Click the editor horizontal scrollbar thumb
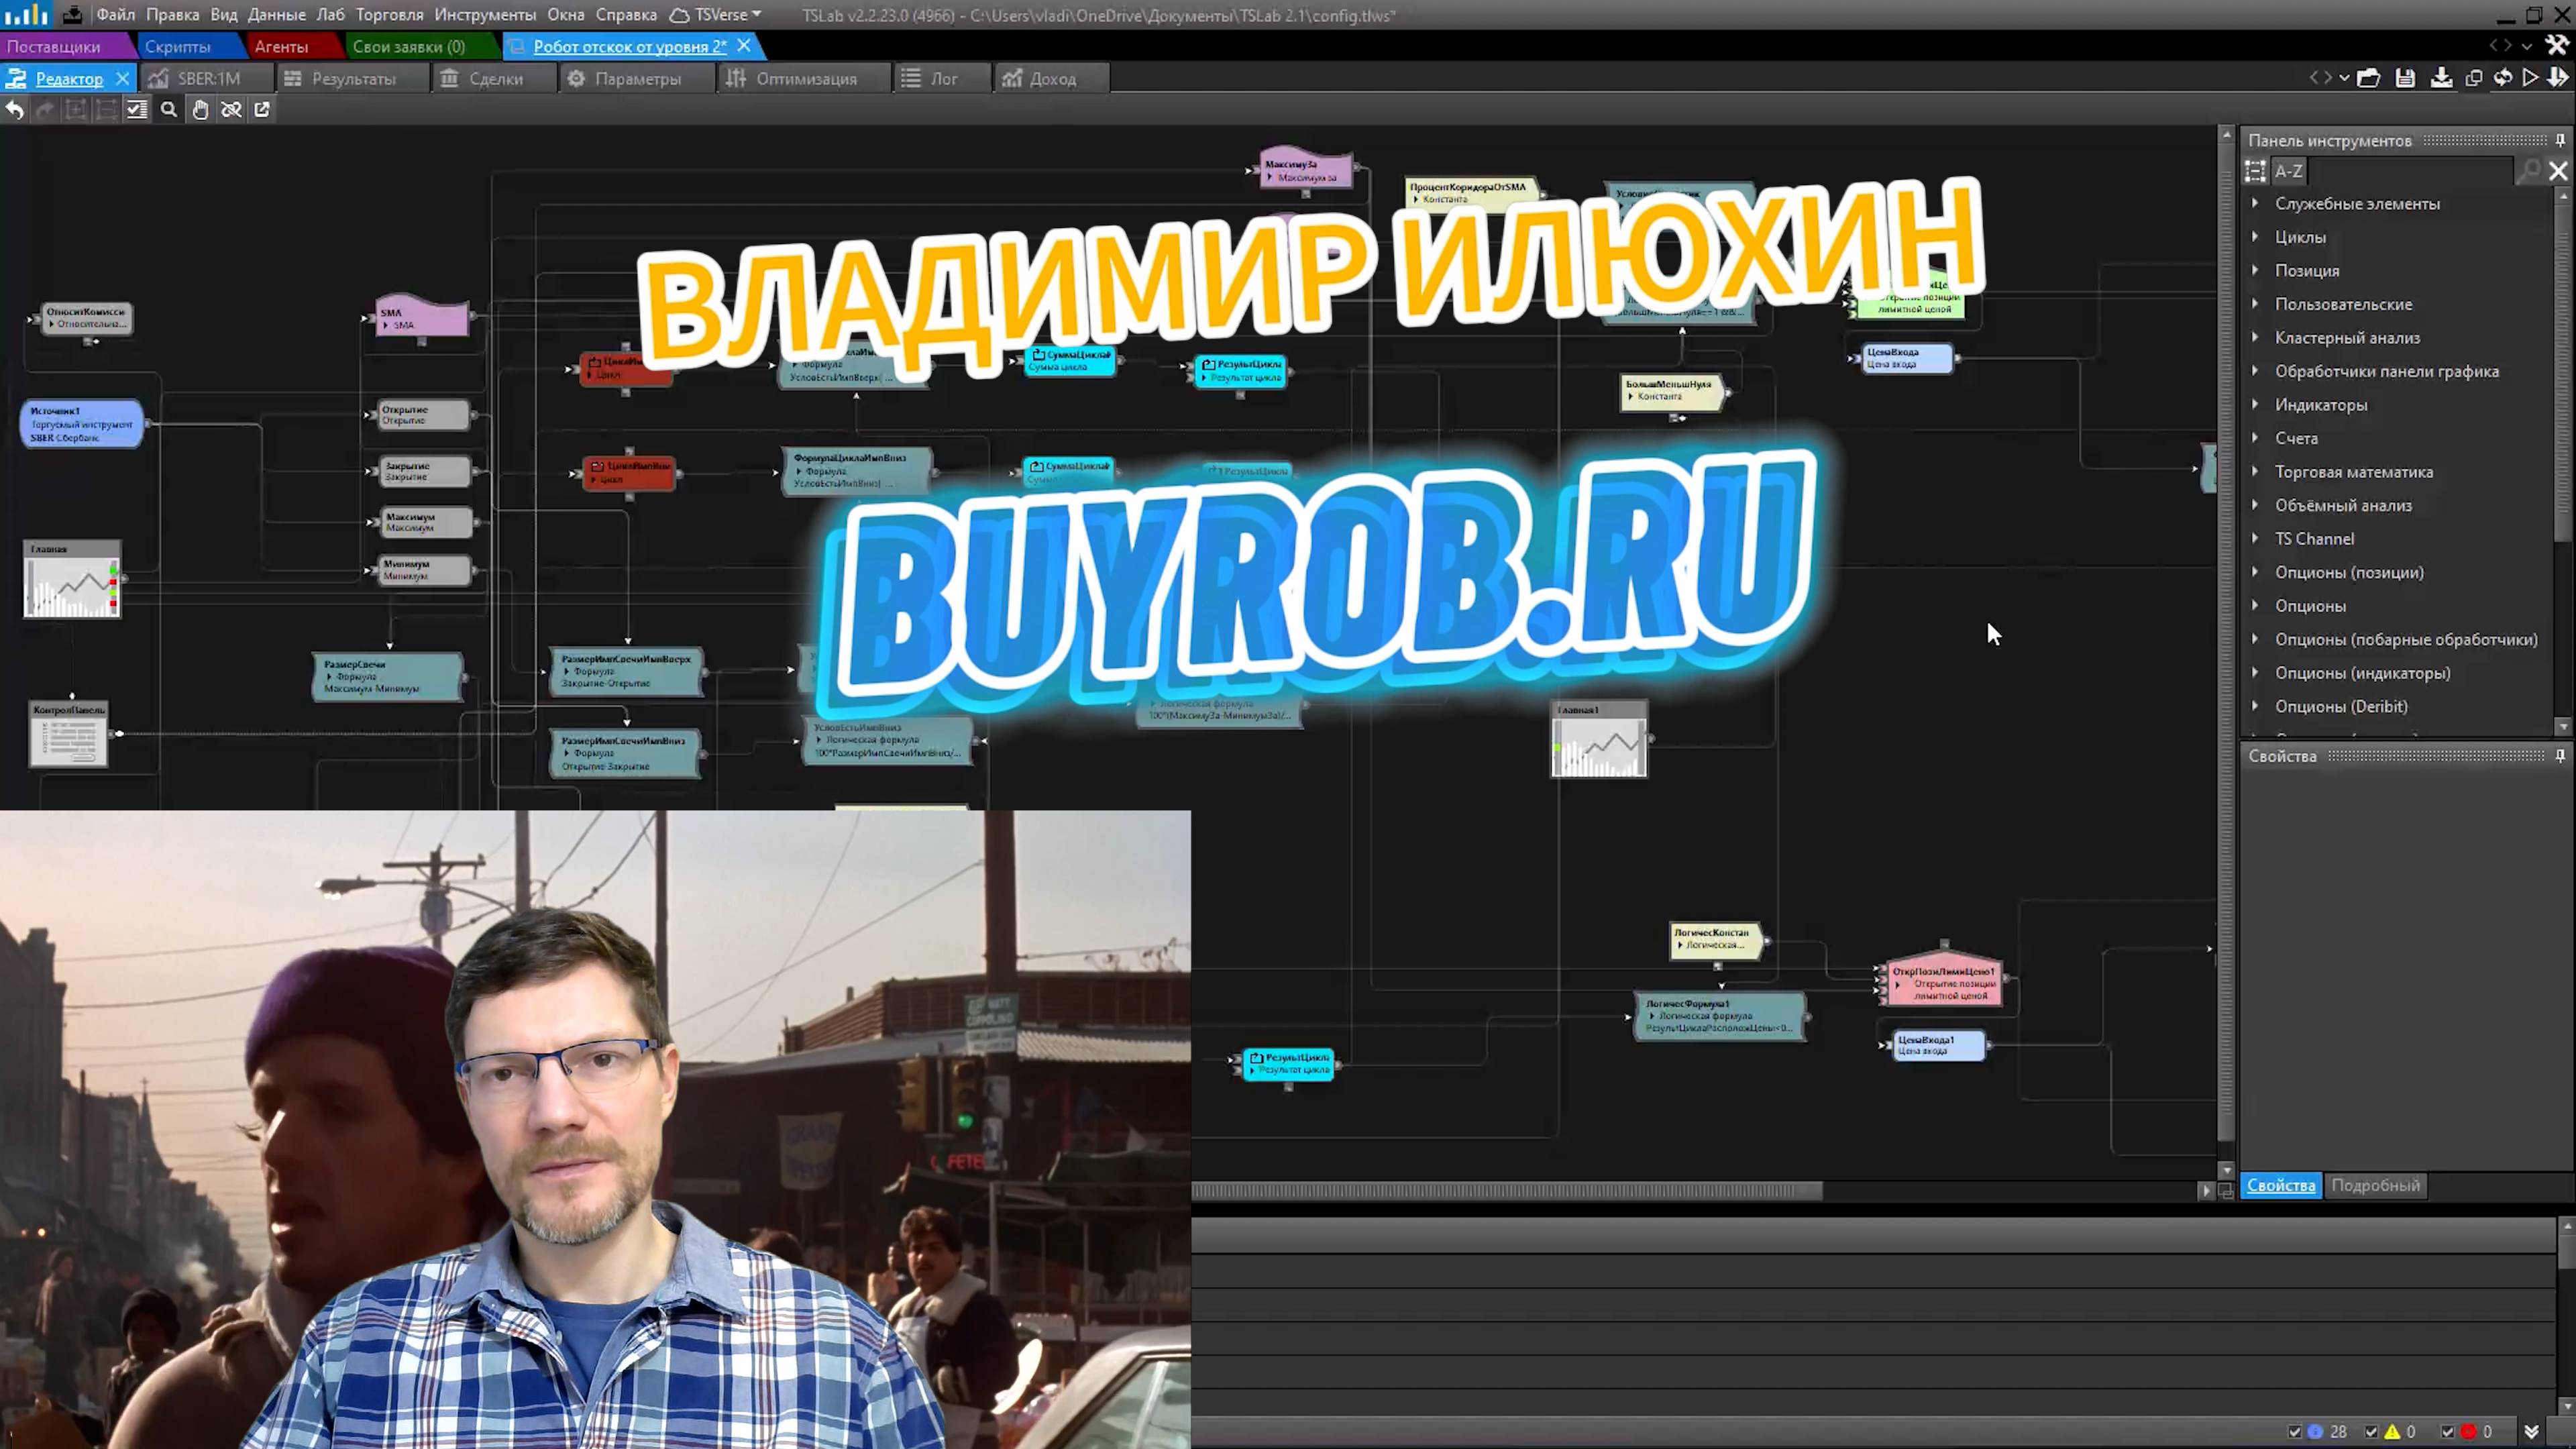The image size is (2576, 1449). pos(1506,1191)
